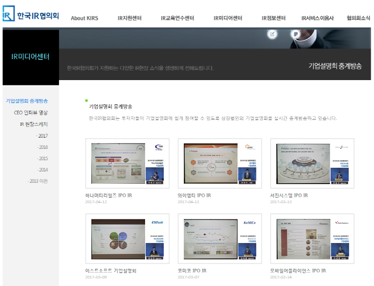Open the IR지원센터 menu
374x286 pixels.
pos(130,18)
